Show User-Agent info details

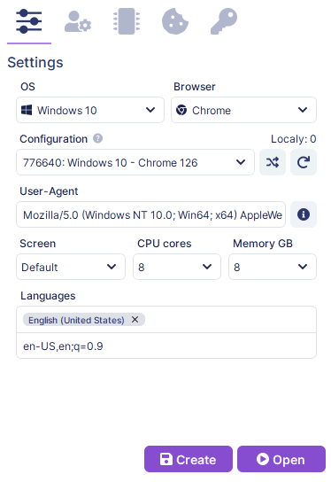pyautogui.click(x=304, y=214)
